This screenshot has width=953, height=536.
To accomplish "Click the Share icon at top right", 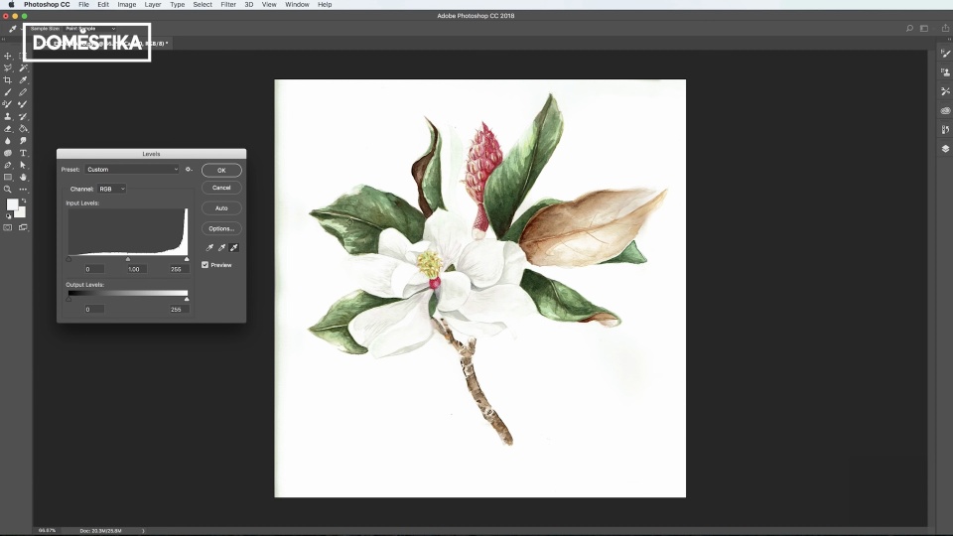I will point(945,28).
